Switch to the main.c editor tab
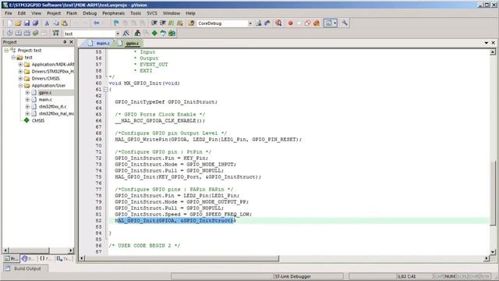Viewport: 499px width, 281px height. (x=100, y=44)
